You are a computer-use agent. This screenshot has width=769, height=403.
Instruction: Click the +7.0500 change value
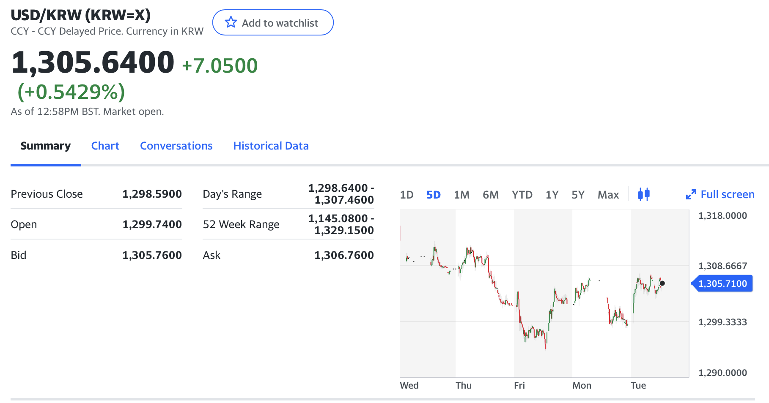tap(220, 66)
